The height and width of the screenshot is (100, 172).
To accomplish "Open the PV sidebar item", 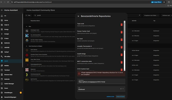I will pyautogui.click(x=11, y=16).
